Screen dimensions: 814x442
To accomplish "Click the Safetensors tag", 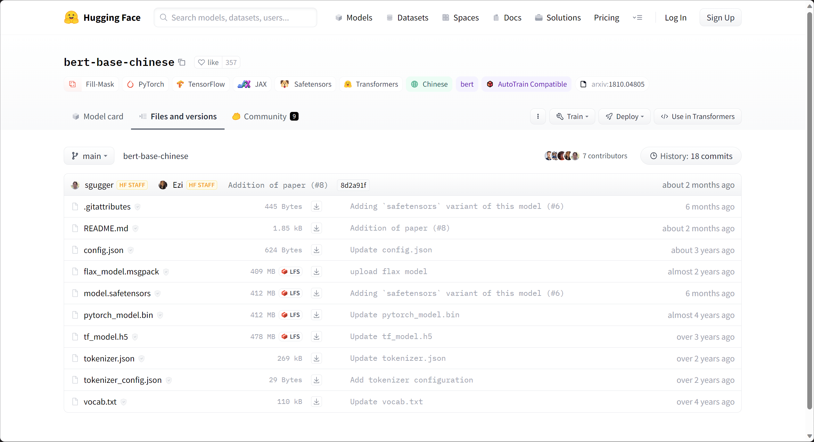I will (x=305, y=84).
